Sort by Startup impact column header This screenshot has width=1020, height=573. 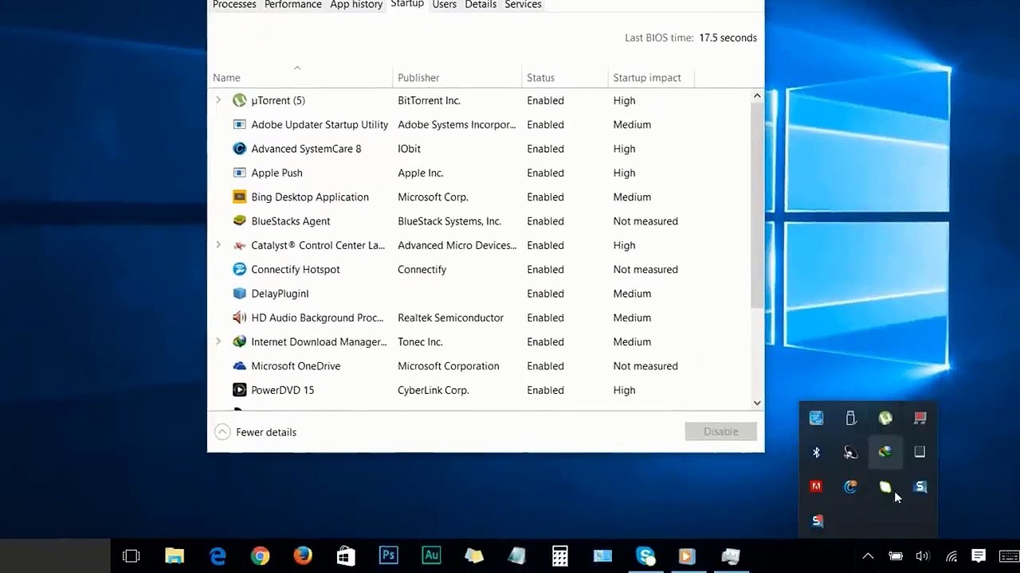coord(647,78)
